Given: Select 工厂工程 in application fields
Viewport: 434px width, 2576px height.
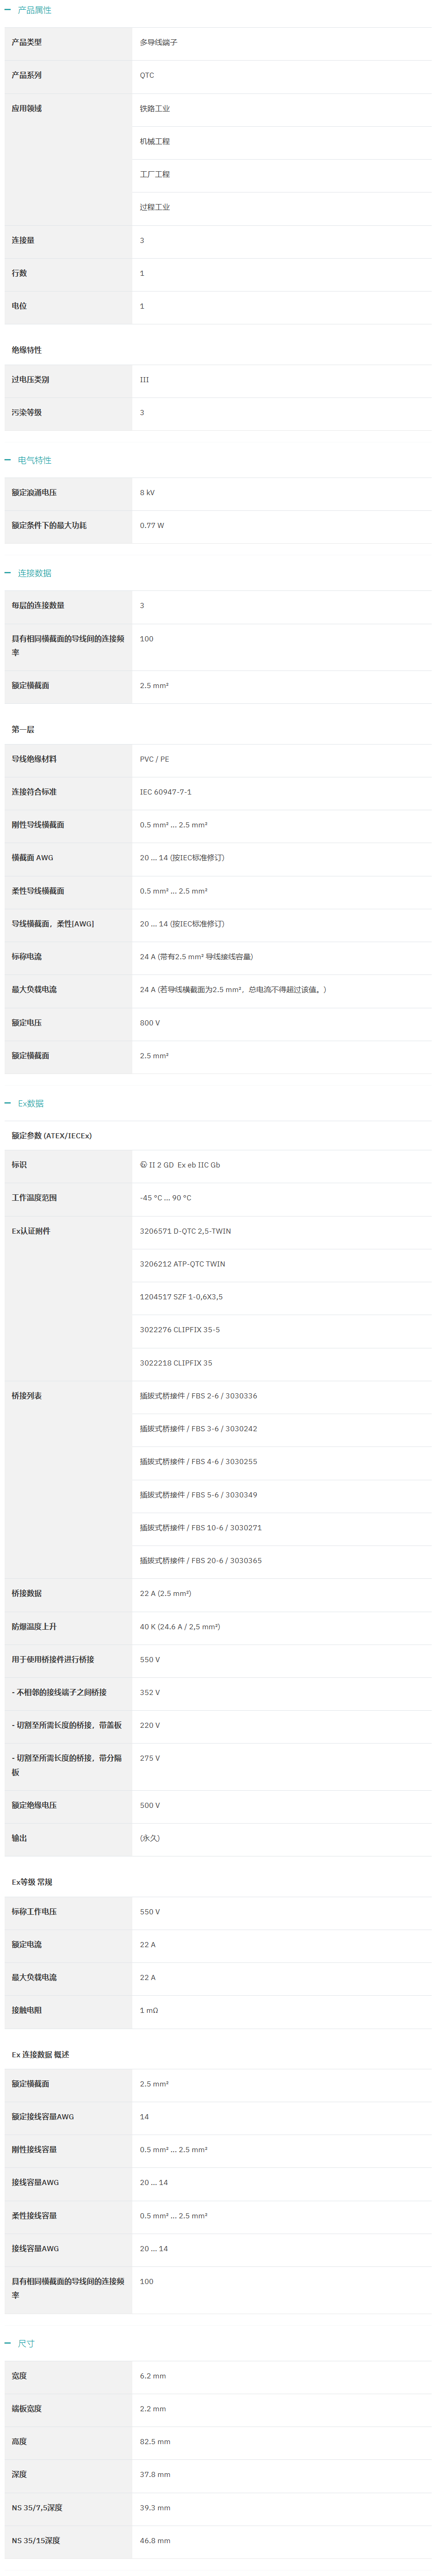Looking at the screenshot, I should coord(155,175).
